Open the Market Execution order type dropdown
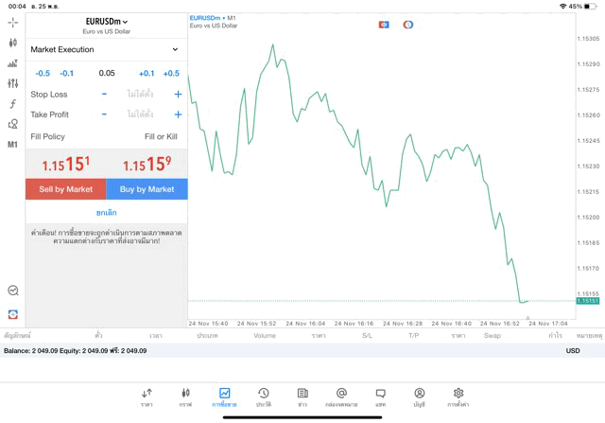Image resolution: width=605 pixels, height=423 pixels. point(106,49)
